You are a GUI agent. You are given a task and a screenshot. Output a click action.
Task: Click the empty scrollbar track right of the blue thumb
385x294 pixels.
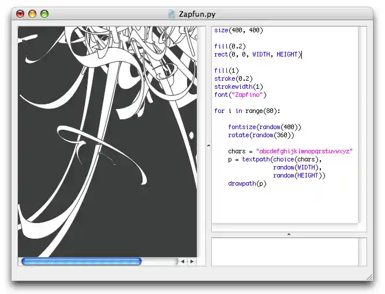159,262
